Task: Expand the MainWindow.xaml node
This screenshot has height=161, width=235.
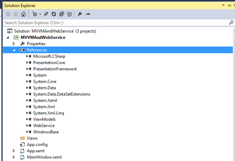Action: (x=14, y=157)
